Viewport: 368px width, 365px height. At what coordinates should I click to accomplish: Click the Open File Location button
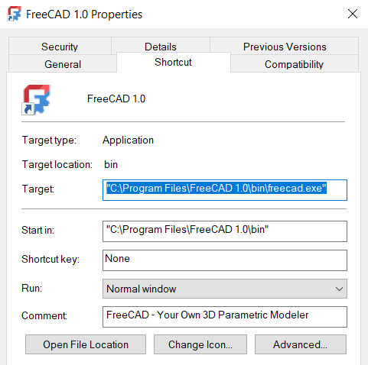point(86,344)
